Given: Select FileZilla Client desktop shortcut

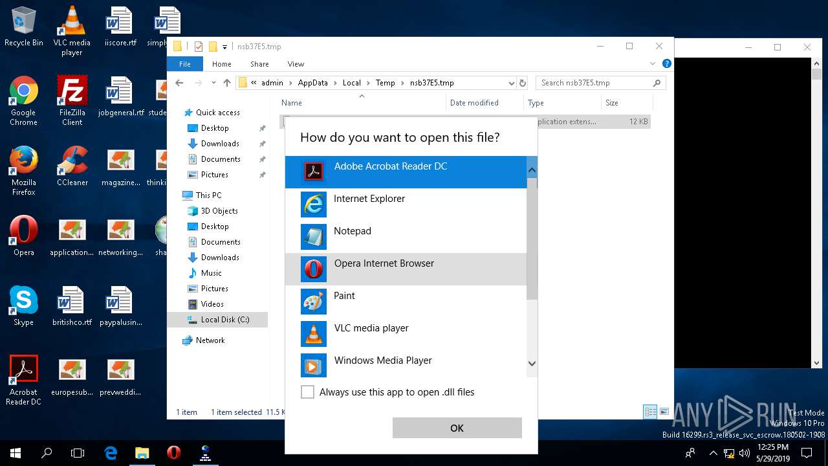Looking at the screenshot, I should [x=72, y=101].
